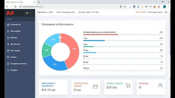Click the bar chart icon beside Робочий стіл
This screenshot has width=175, height=98.
click(8, 24)
